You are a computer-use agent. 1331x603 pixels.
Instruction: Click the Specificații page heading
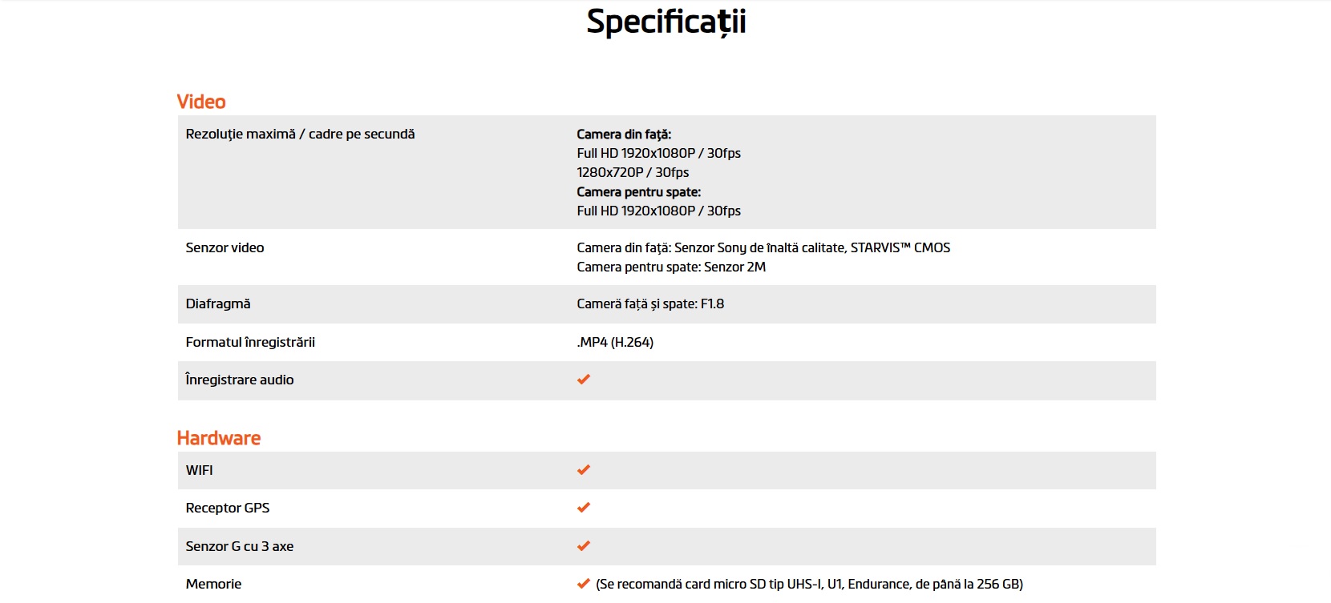coord(666,22)
